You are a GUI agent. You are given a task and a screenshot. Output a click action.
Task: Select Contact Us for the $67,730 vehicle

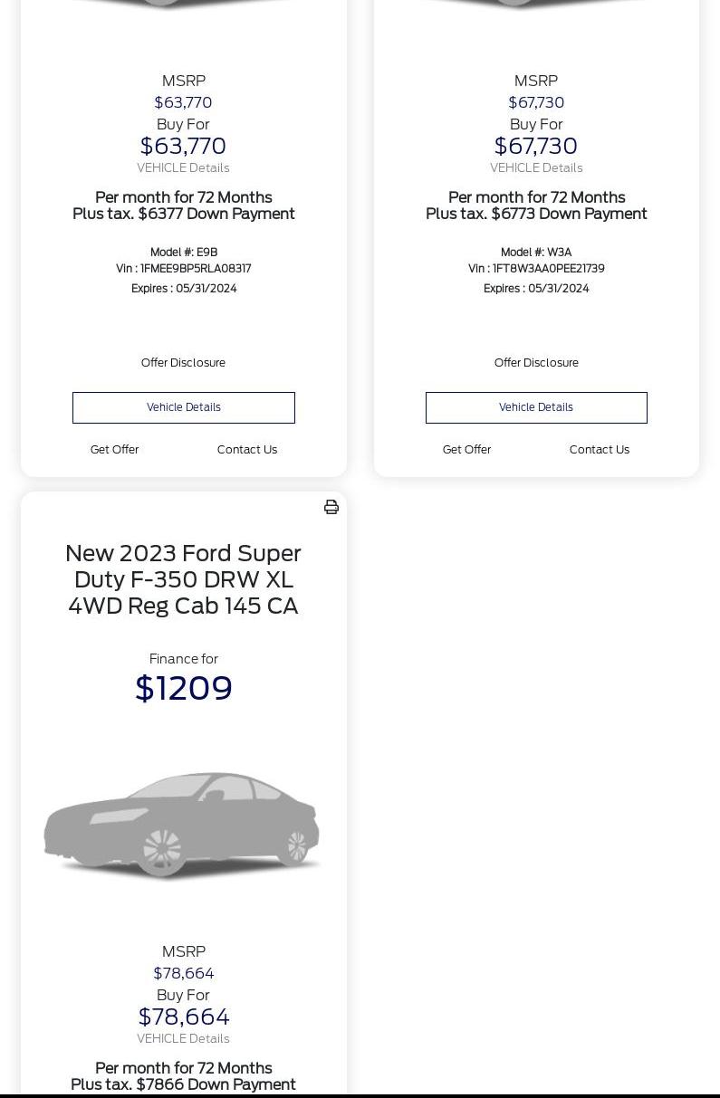coord(600,450)
